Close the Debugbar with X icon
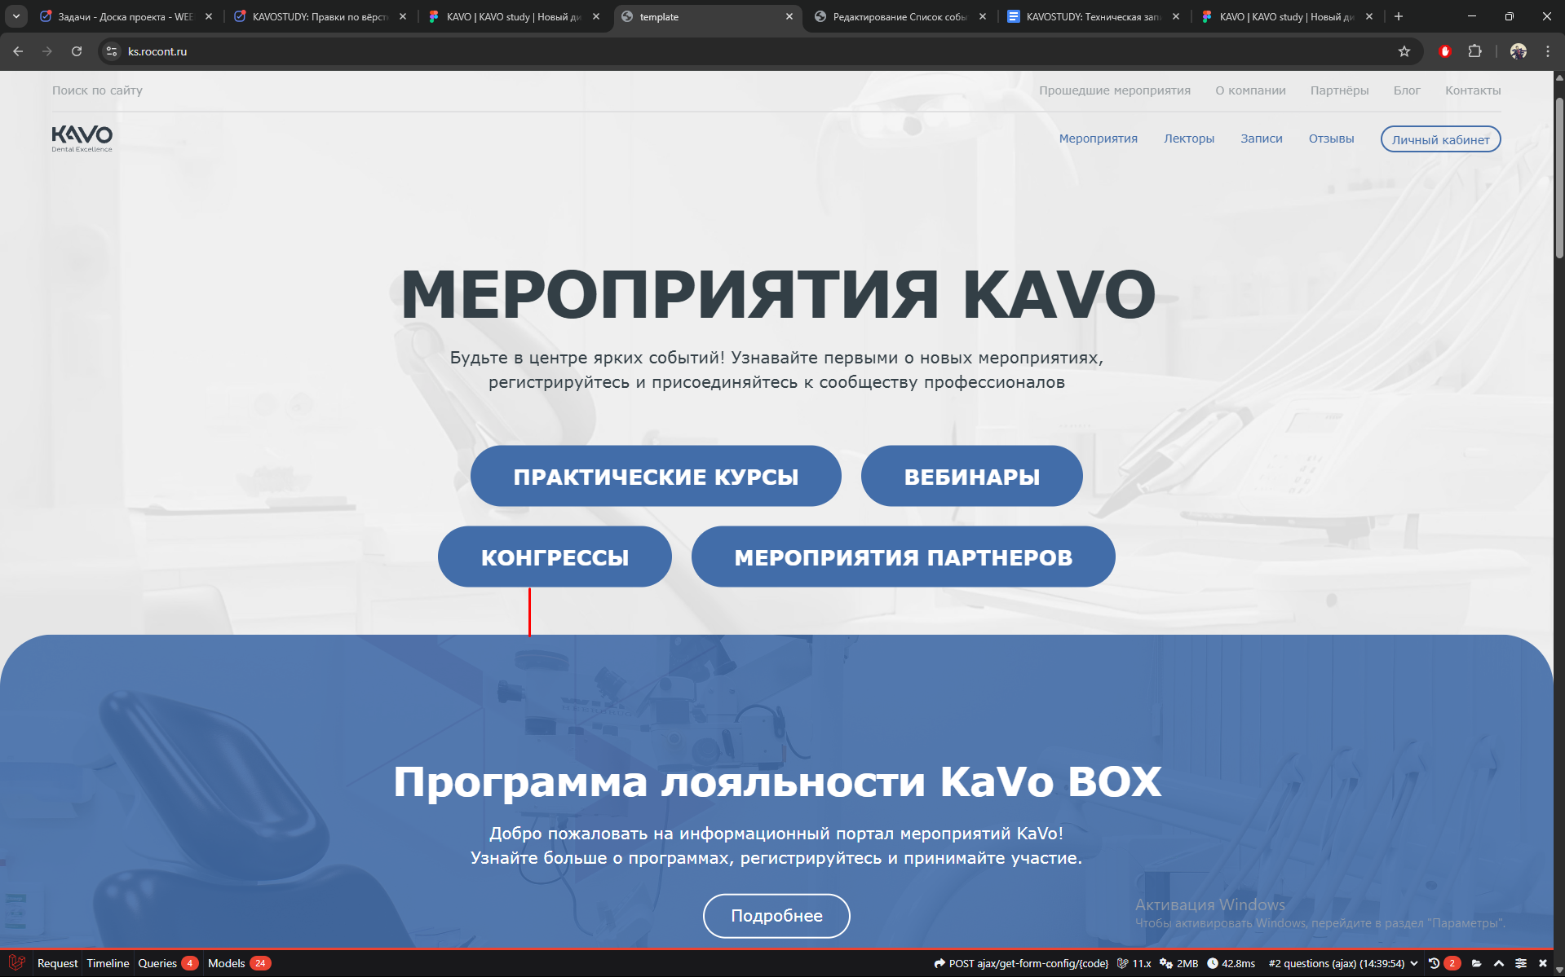 coord(1543,963)
